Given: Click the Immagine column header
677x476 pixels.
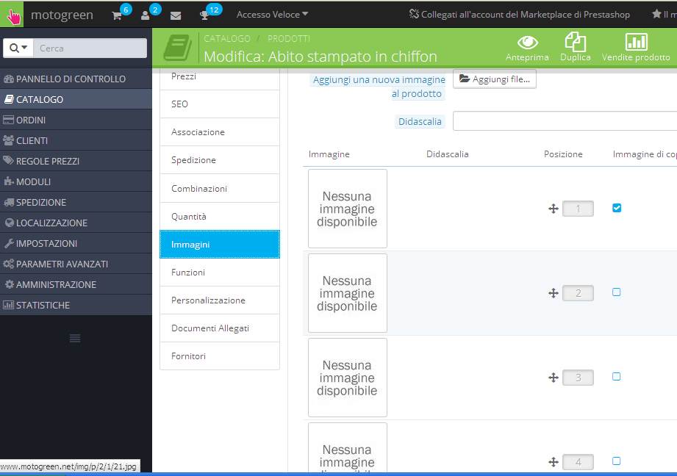Looking at the screenshot, I should pyautogui.click(x=329, y=154).
